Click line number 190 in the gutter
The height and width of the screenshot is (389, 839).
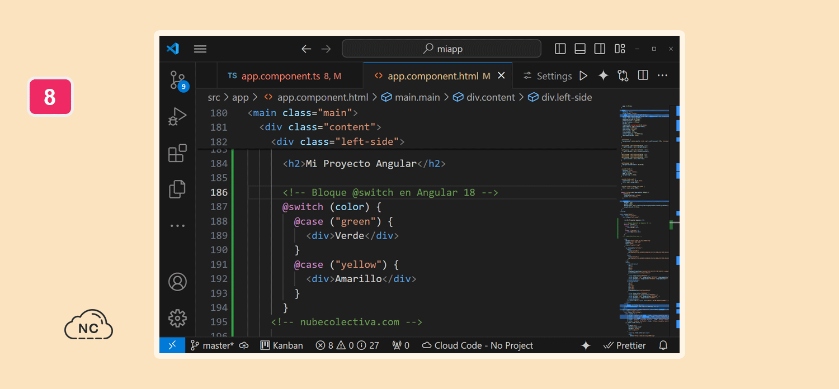[x=219, y=250]
